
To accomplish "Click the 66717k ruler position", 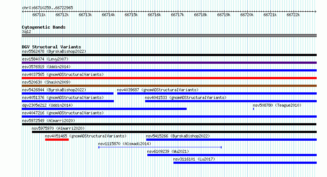I will pyautogui.click(x=177, y=15).
